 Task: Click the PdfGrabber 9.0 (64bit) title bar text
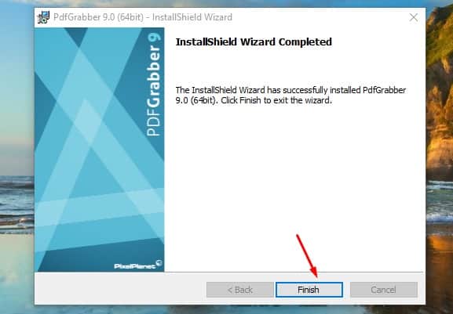143,17
